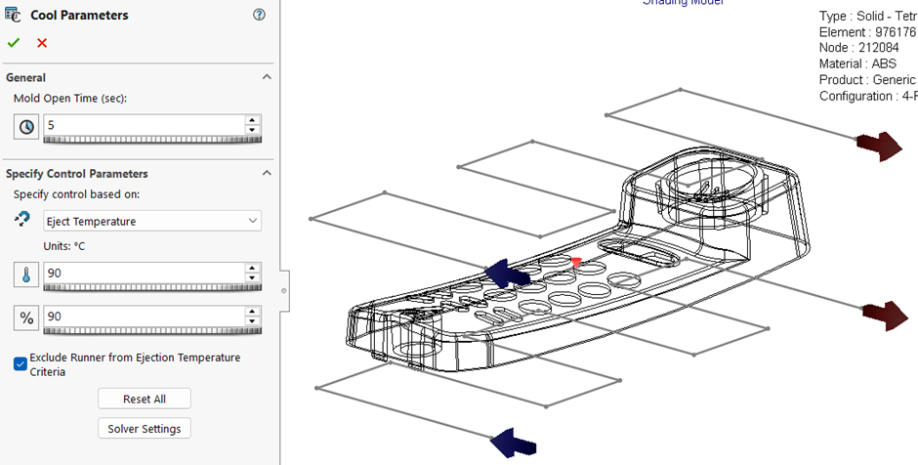Image resolution: width=918 pixels, height=465 pixels.
Task: Click the Cool Parameters title icon
Action: point(14,15)
